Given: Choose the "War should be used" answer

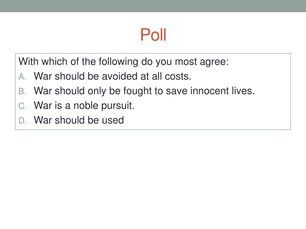Looking at the screenshot, I should click(x=79, y=120).
